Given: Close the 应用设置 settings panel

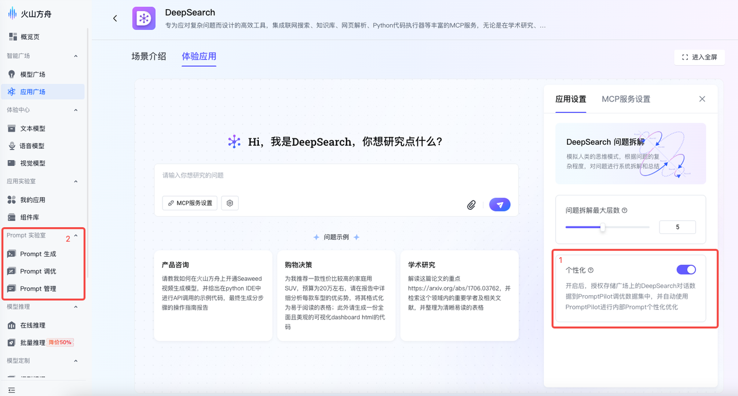Looking at the screenshot, I should point(702,99).
